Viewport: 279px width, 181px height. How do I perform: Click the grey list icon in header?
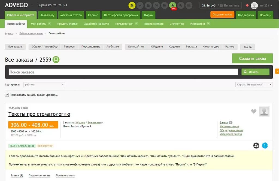[x=189, y=5]
